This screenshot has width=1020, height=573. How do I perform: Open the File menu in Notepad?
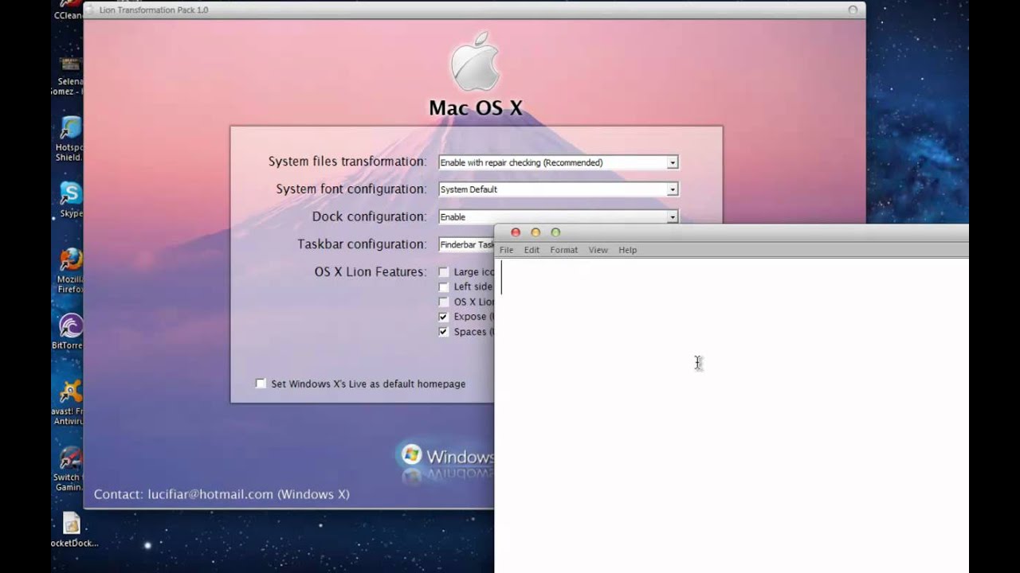click(x=506, y=250)
